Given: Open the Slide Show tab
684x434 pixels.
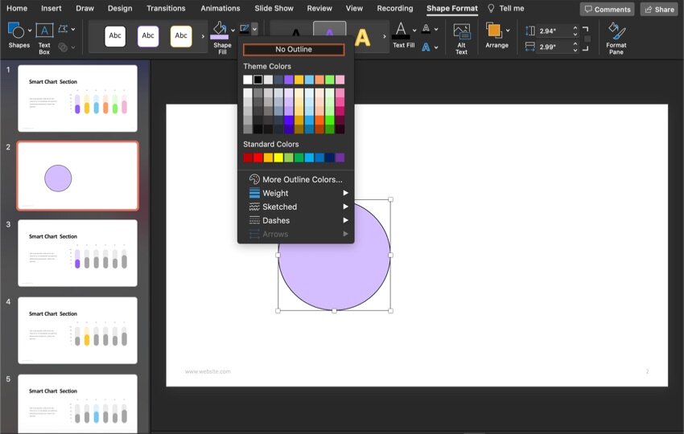Looking at the screenshot, I should [274, 9].
